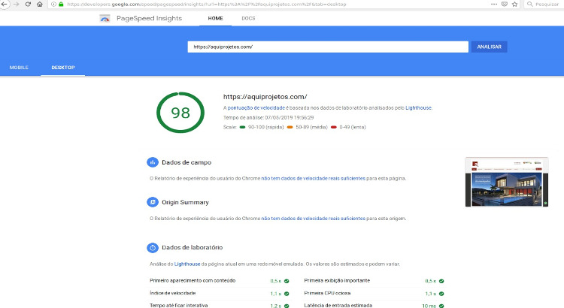Click the Dados de laboratório heading
This screenshot has width=564, height=308.
192,248
